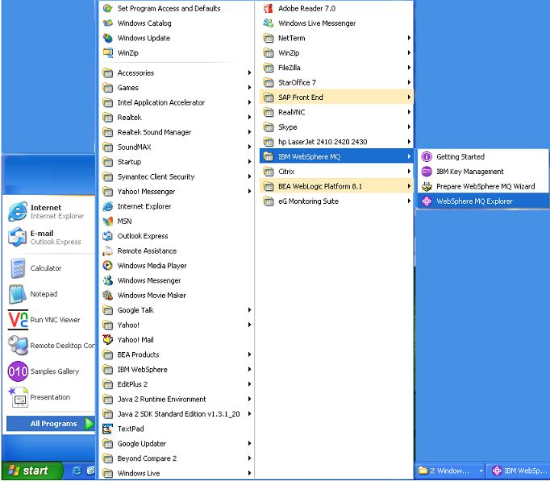Screen dimensions: 550x481
Task: Click the WinZip program icon in left column
Action: pos(108,53)
